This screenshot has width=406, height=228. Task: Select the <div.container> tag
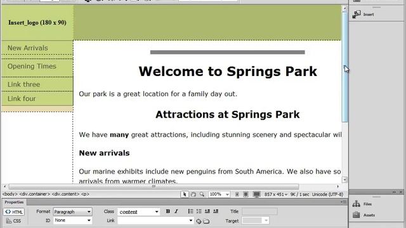click(x=34, y=194)
